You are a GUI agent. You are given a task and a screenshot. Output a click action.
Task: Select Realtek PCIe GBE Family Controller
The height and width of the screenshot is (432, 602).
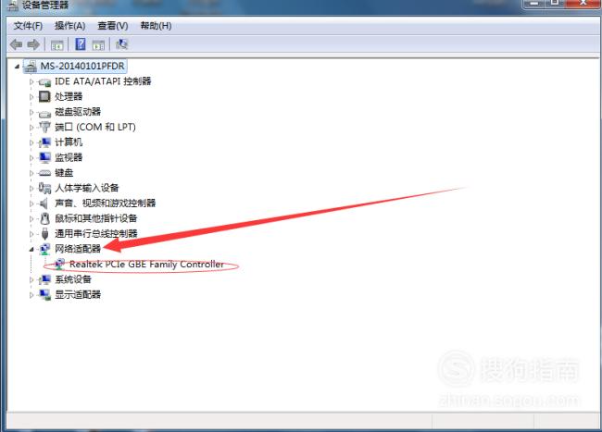146,265
